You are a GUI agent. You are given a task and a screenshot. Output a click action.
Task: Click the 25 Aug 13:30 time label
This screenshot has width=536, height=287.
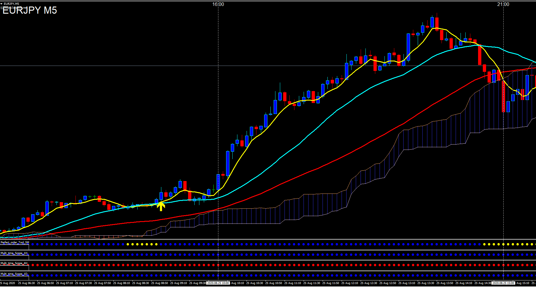click(426, 283)
